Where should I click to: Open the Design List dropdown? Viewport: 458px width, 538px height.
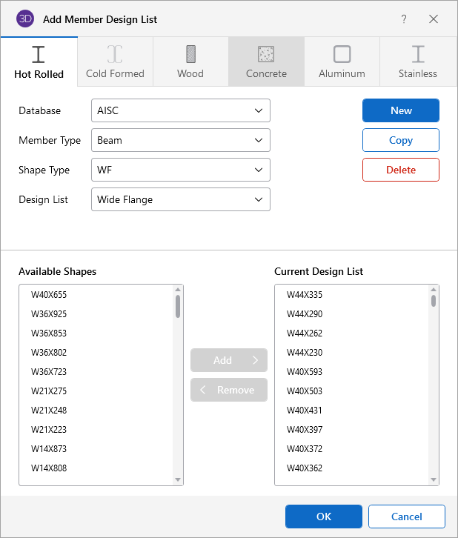click(x=180, y=199)
